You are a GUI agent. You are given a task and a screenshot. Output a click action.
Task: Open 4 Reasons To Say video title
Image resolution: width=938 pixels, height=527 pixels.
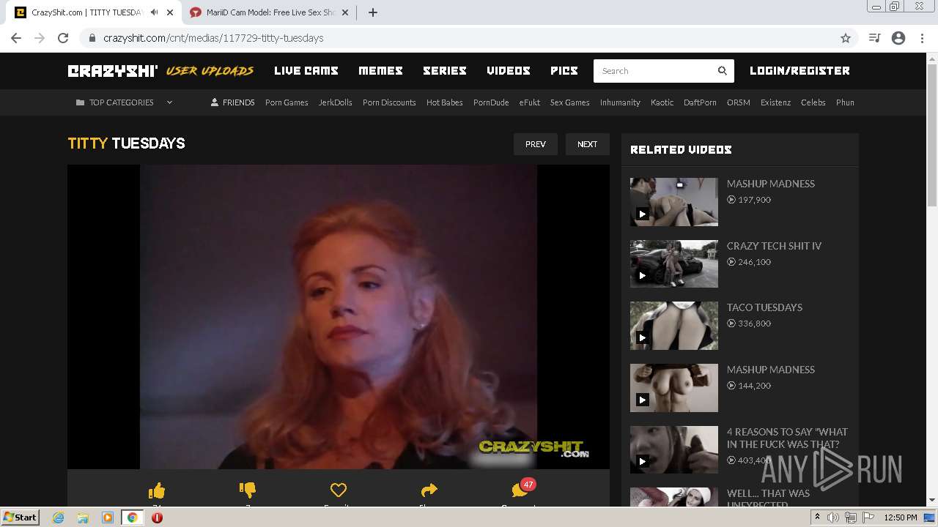787,438
